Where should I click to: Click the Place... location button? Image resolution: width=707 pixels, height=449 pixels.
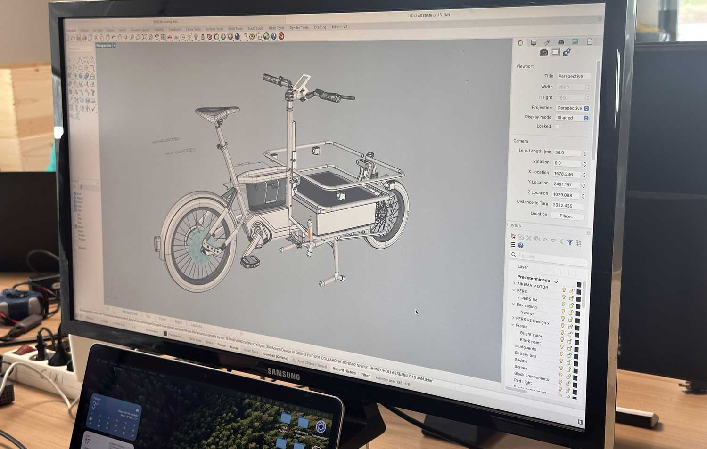[567, 216]
